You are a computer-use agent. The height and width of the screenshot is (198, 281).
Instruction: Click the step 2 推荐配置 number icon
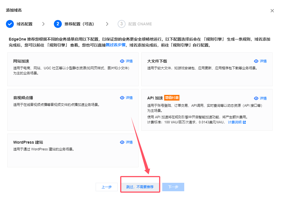pos(58,24)
